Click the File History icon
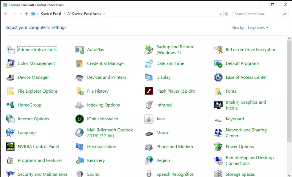The image size is (292, 177). (80, 91)
